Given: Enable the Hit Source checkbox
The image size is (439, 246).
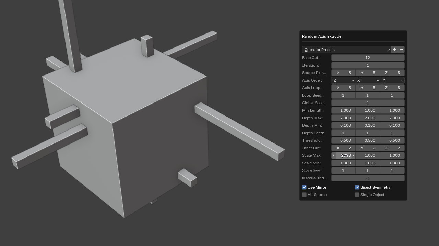Looking at the screenshot, I should pos(304,195).
